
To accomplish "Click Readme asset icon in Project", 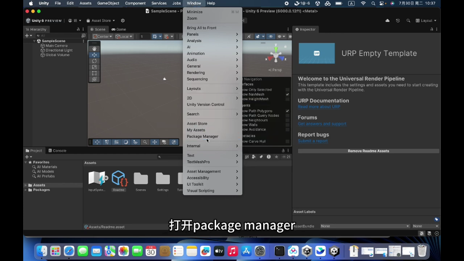I will [119, 178].
